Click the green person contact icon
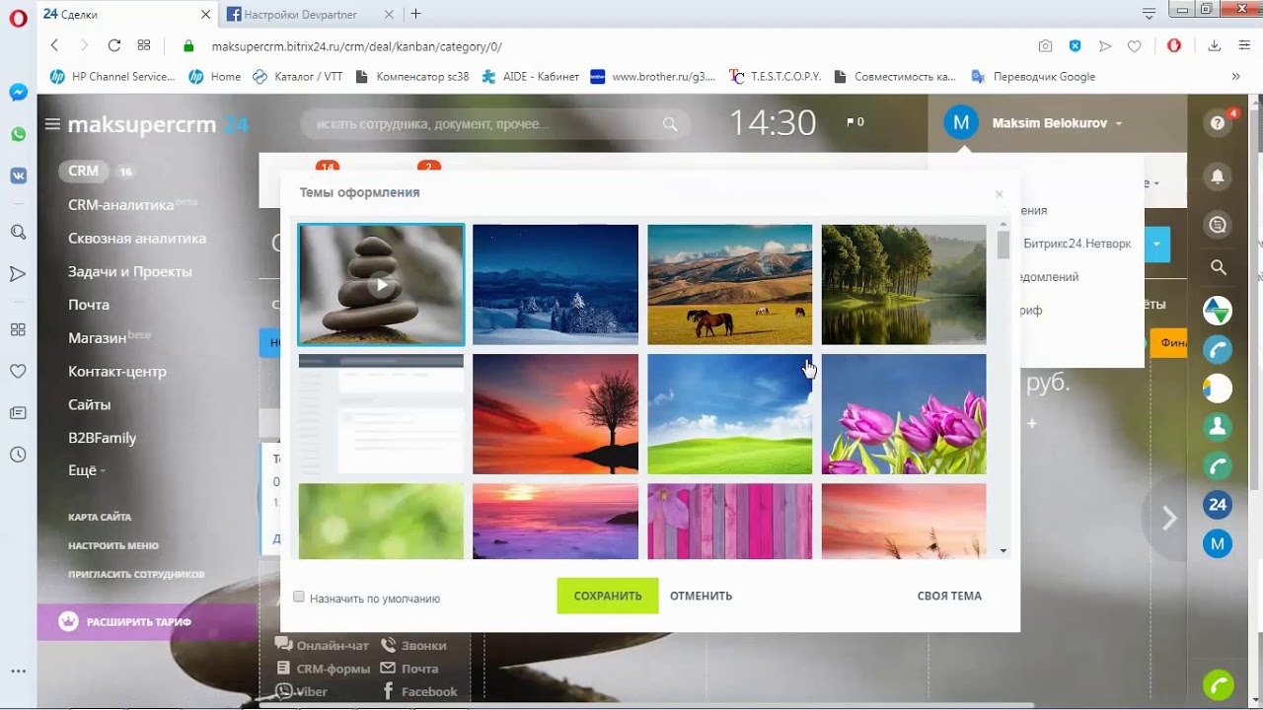 pyautogui.click(x=1218, y=427)
